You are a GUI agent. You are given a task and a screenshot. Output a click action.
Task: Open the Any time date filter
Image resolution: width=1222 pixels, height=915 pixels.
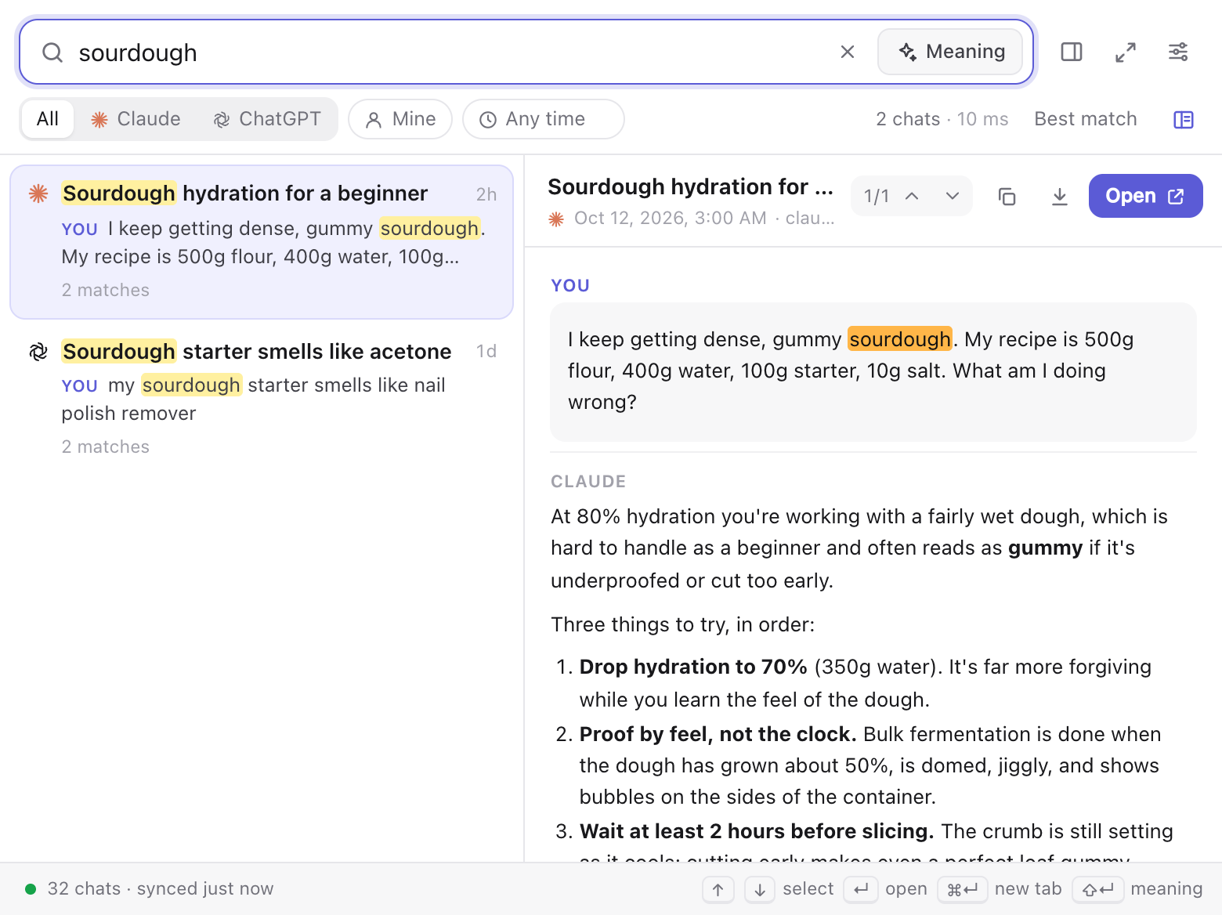click(x=544, y=119)
